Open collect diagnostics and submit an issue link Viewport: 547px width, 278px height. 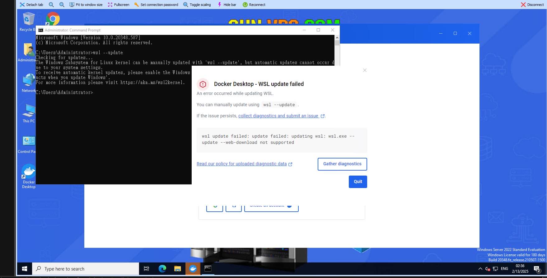pos(281,116)
